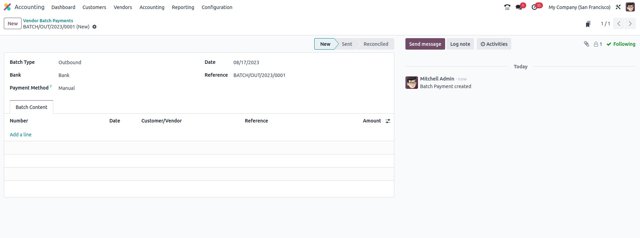Toggle the Following button
The image size is (640, 238).
pyautogui.click(x=621, y=44)
